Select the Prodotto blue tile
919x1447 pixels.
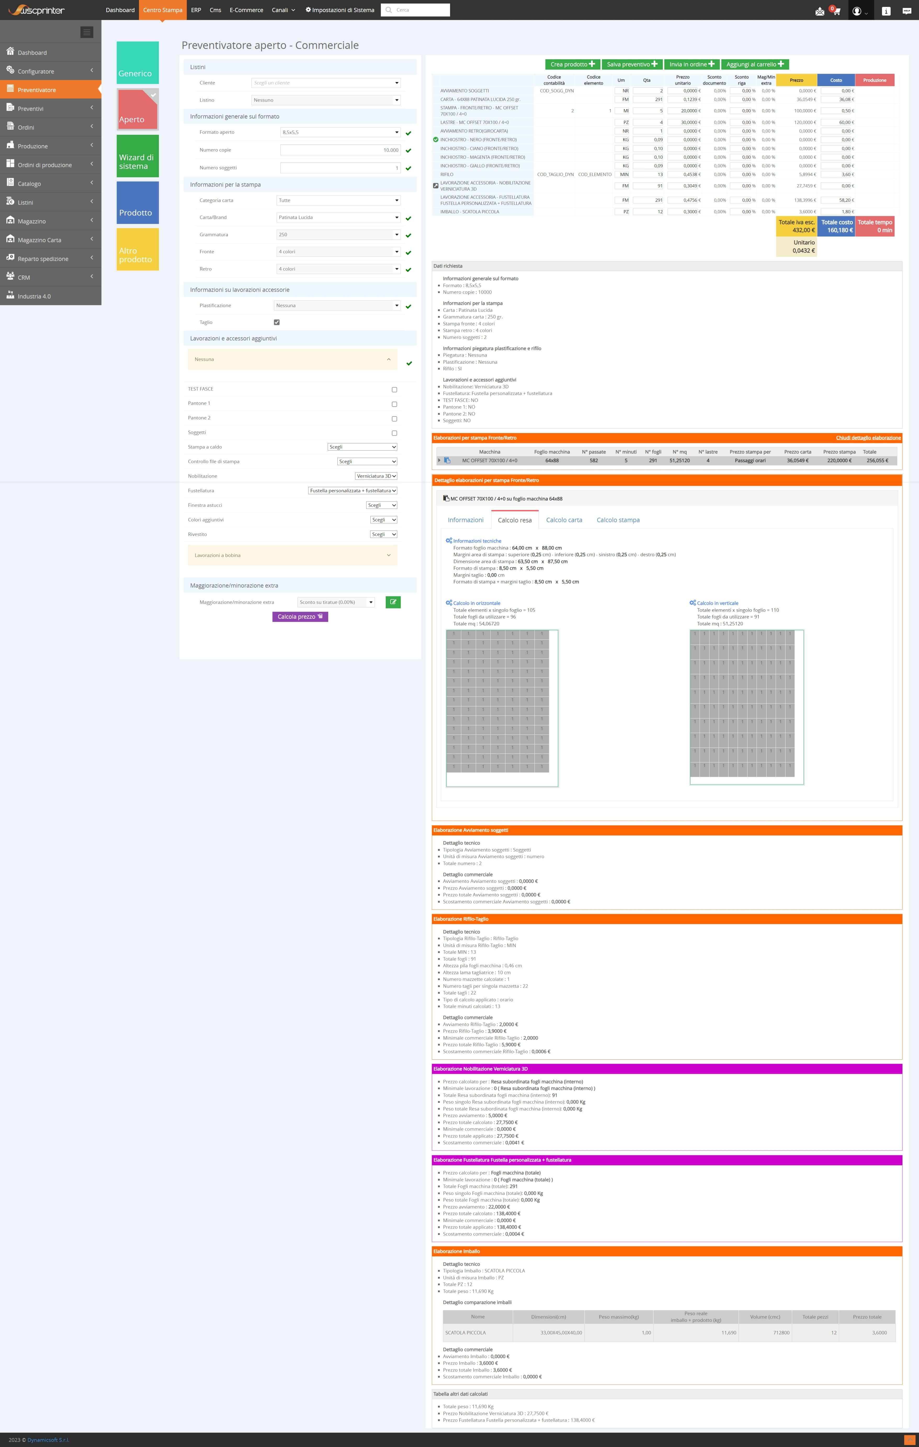click(x=138, y=202)
